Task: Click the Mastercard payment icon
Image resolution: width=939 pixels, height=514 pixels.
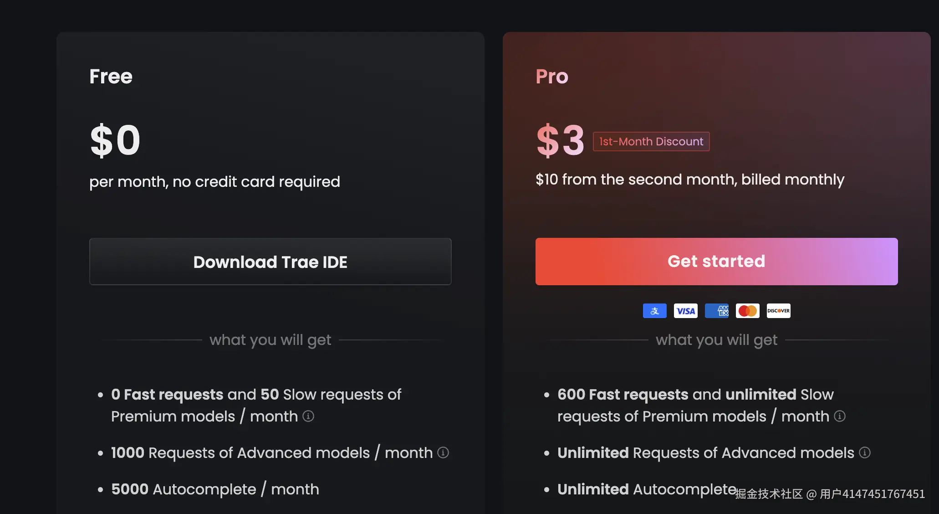Action: click(747, 311)
